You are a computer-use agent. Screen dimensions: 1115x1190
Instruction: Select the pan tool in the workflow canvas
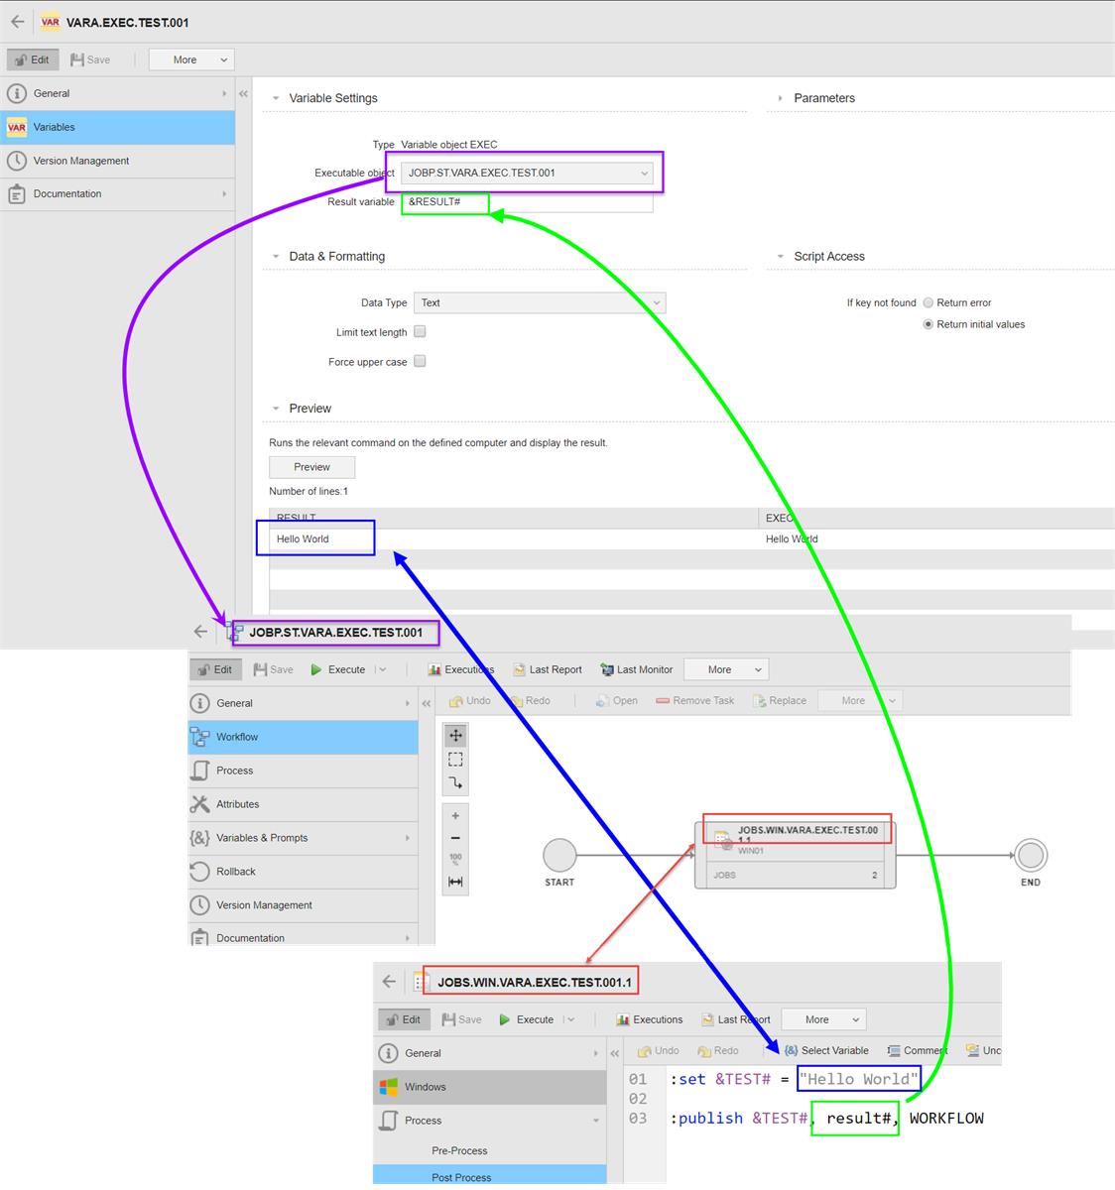(455, 735)
